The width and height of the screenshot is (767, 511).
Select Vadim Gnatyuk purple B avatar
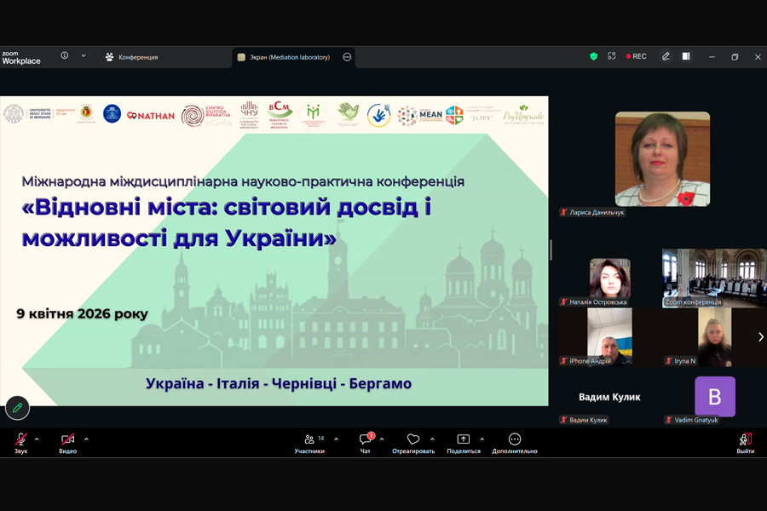[715, 397]
